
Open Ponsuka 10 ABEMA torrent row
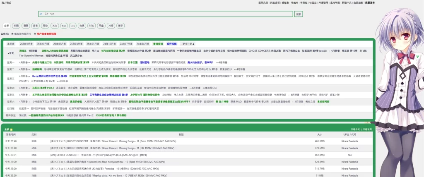pos(105,169)
